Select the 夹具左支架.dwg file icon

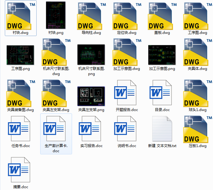(56, 93)
